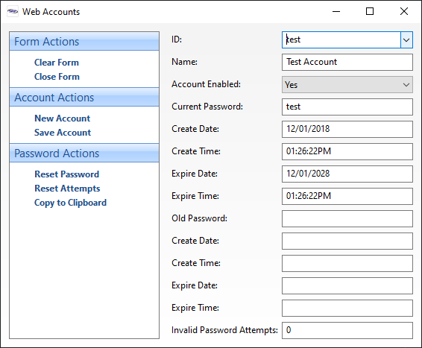Click the Expire Date field showing 12/01/2028
This screenshot has width=422, height=348.
pyautogui.click(x=347, y=174)
